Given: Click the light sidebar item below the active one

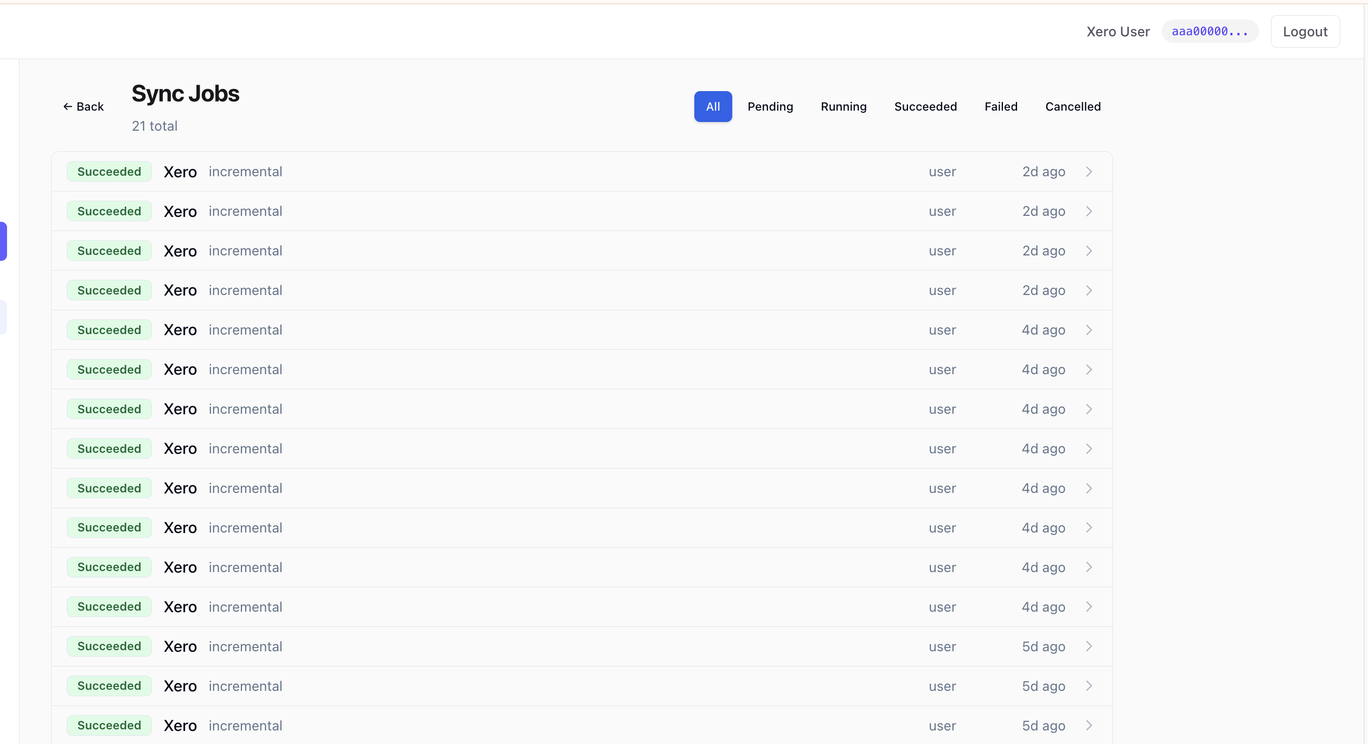Looking at the screenshot, I should tap(3, 317).
